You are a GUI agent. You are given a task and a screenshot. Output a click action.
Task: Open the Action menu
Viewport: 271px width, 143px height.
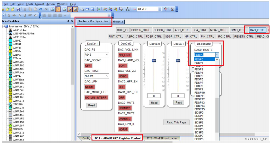[x=50, y=4]
